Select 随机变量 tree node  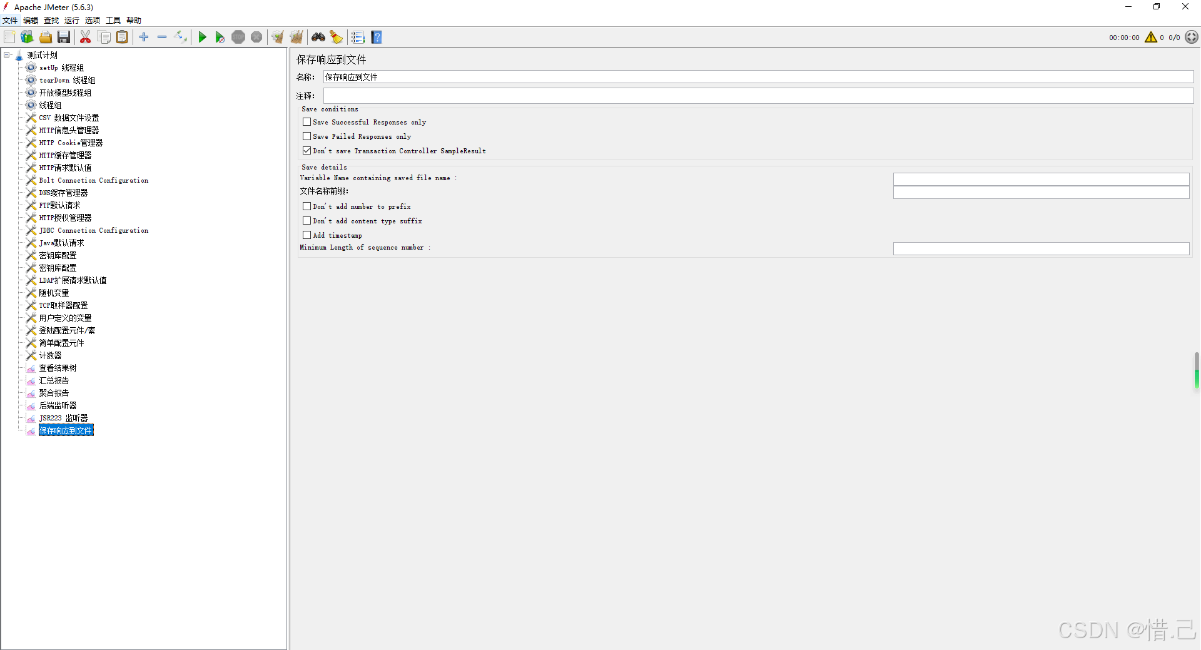(54, 293)
